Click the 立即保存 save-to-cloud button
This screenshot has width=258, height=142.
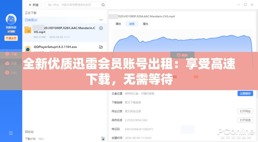coord(245,93)
